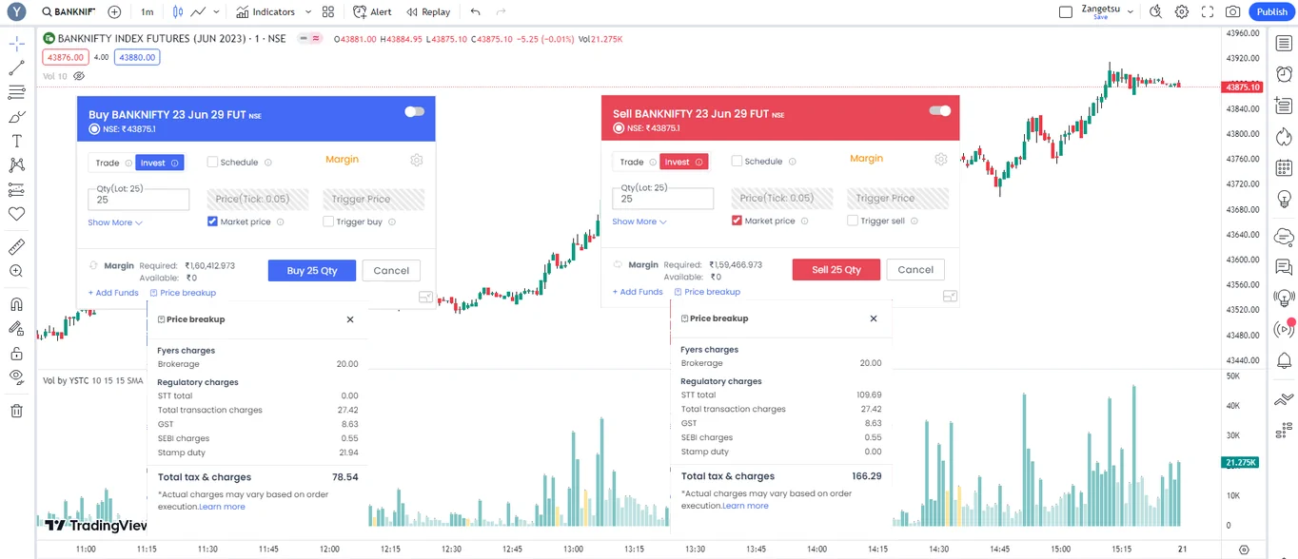Expand Show More in the Sell panel

639,222
